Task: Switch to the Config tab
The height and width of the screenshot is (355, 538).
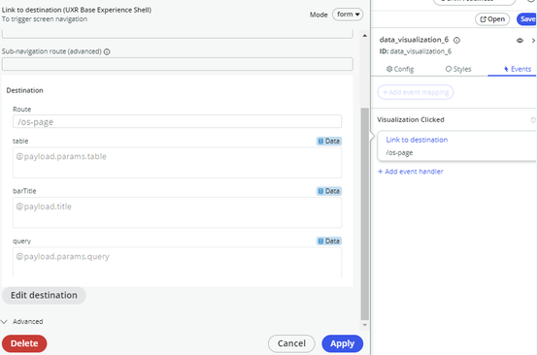Action: [400, 69]
